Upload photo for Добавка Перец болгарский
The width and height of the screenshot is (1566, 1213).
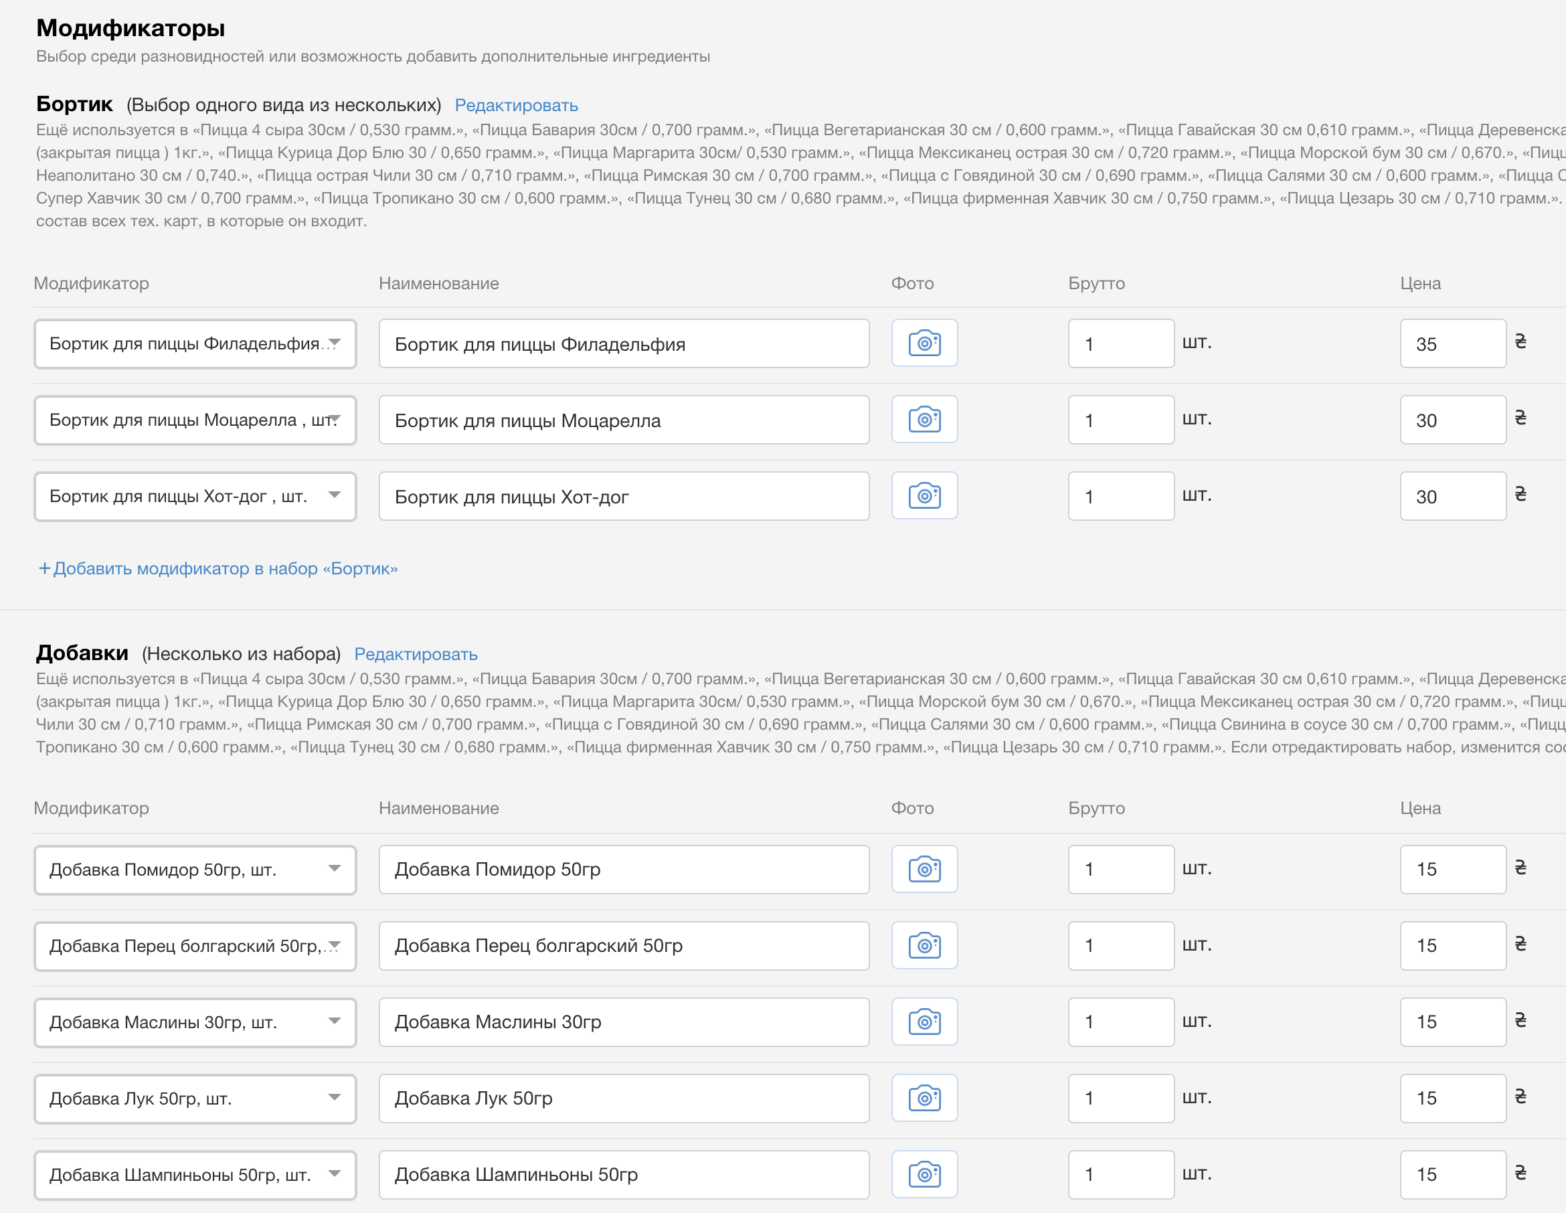[x=924, y=945]
